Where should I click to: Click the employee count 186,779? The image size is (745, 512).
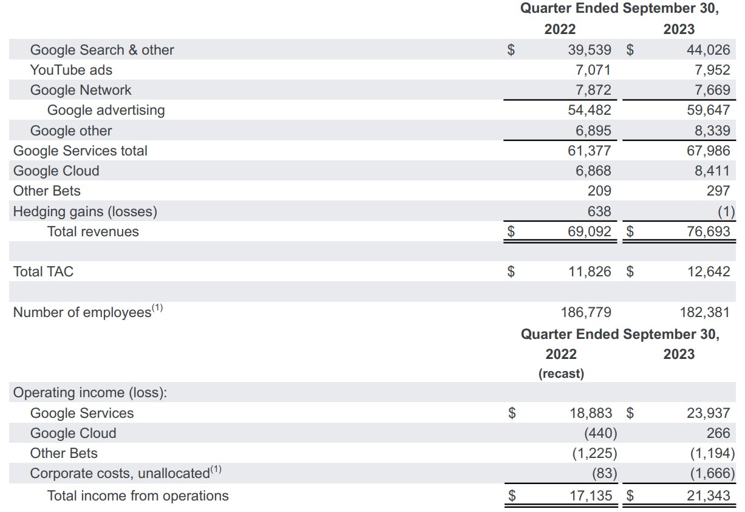coord(587,312)
